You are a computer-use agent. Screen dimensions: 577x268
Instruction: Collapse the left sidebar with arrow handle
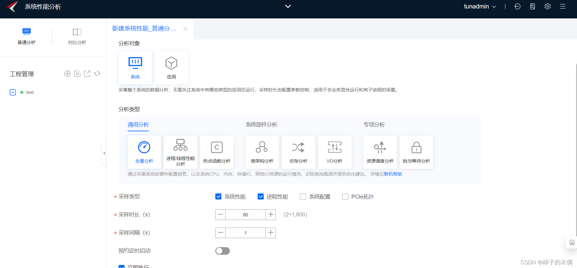pos(104,153)
